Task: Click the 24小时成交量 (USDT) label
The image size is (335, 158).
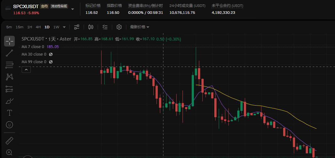Action: (187, 6)
